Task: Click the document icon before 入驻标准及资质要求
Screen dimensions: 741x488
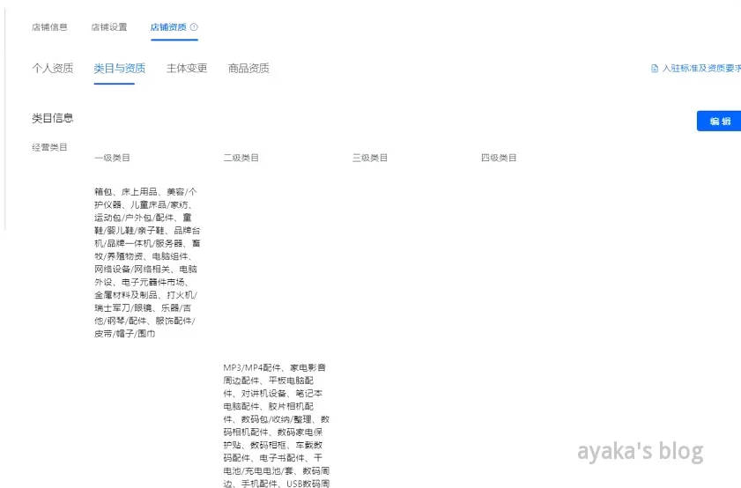Action: (654, 69)
